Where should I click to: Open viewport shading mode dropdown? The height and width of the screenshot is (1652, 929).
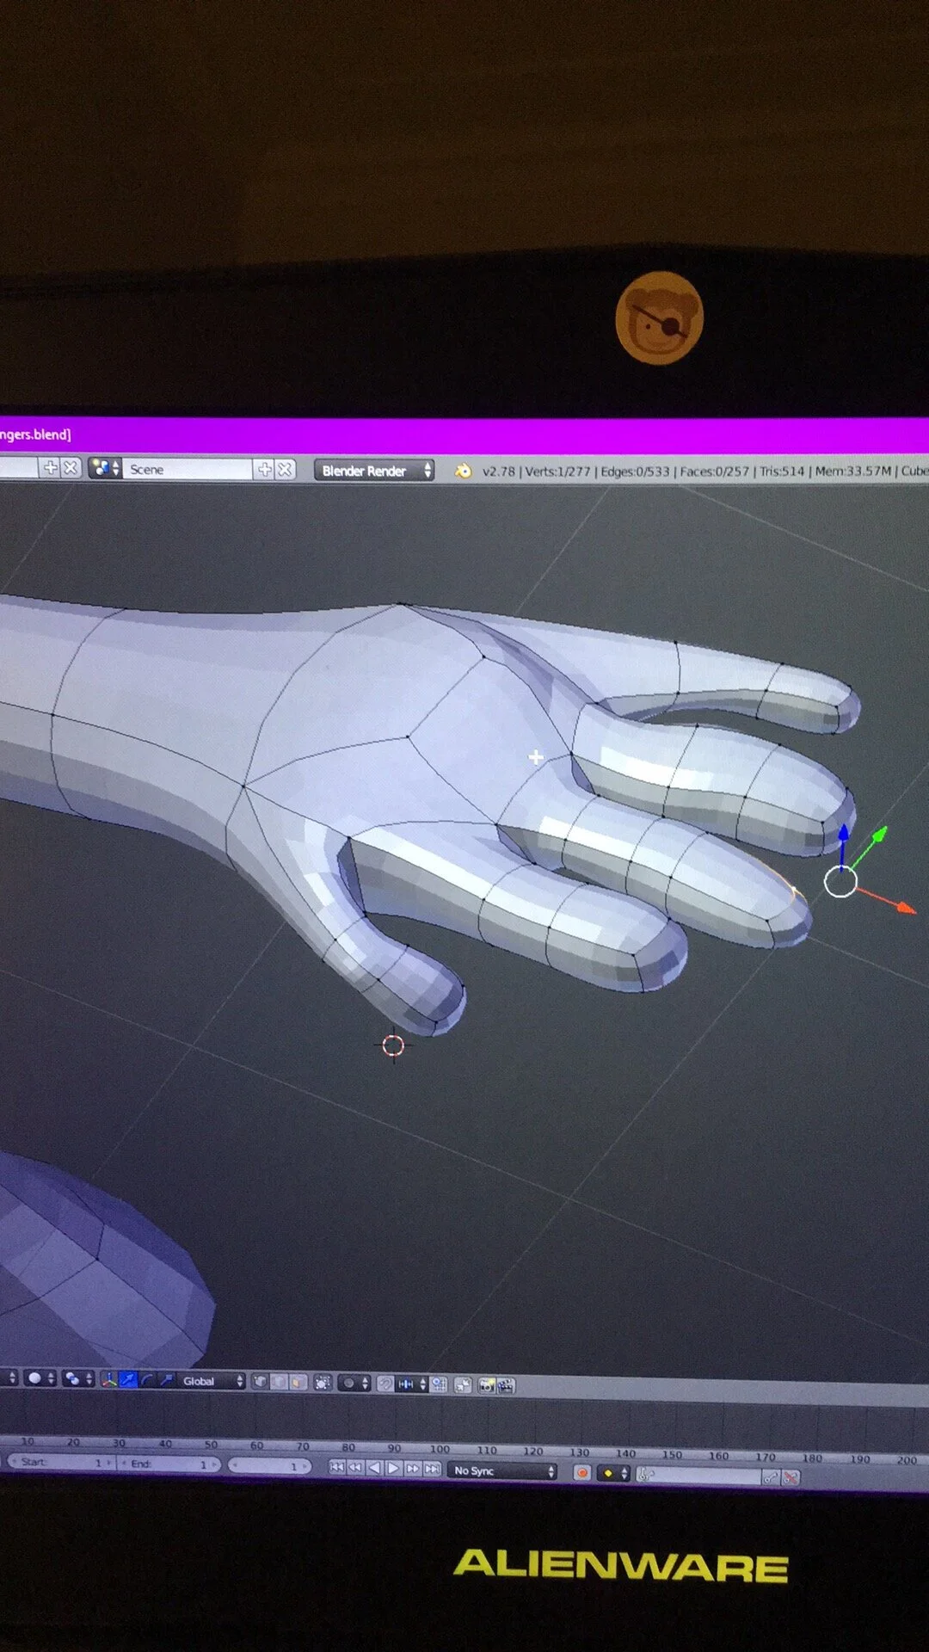click(x=40, y=1378)
